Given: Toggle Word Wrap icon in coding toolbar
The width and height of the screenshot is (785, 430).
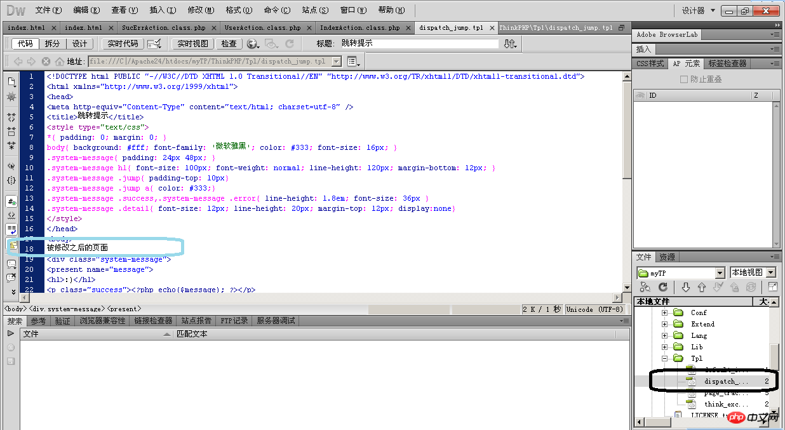Looking at the screenshot, I should [11, 229].
